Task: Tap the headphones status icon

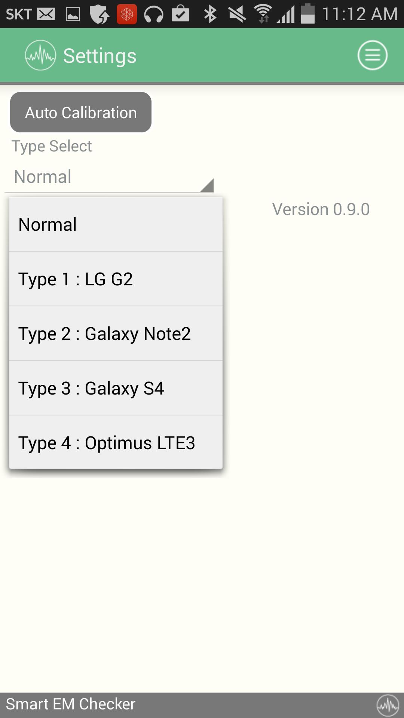Action: tap(153, 14)
